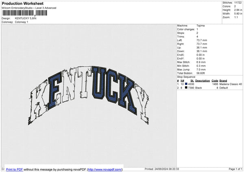Viewport: 244px width, 172px height.
Task: Click the stitch count 7390
Action: coord(191,88)
